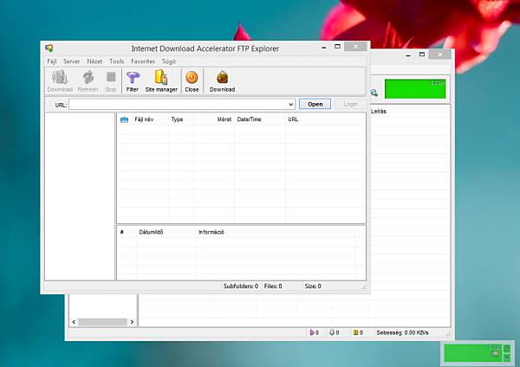Sort by Méret column header
Viewport: 520px width, 367px height.
pos(224,119)
